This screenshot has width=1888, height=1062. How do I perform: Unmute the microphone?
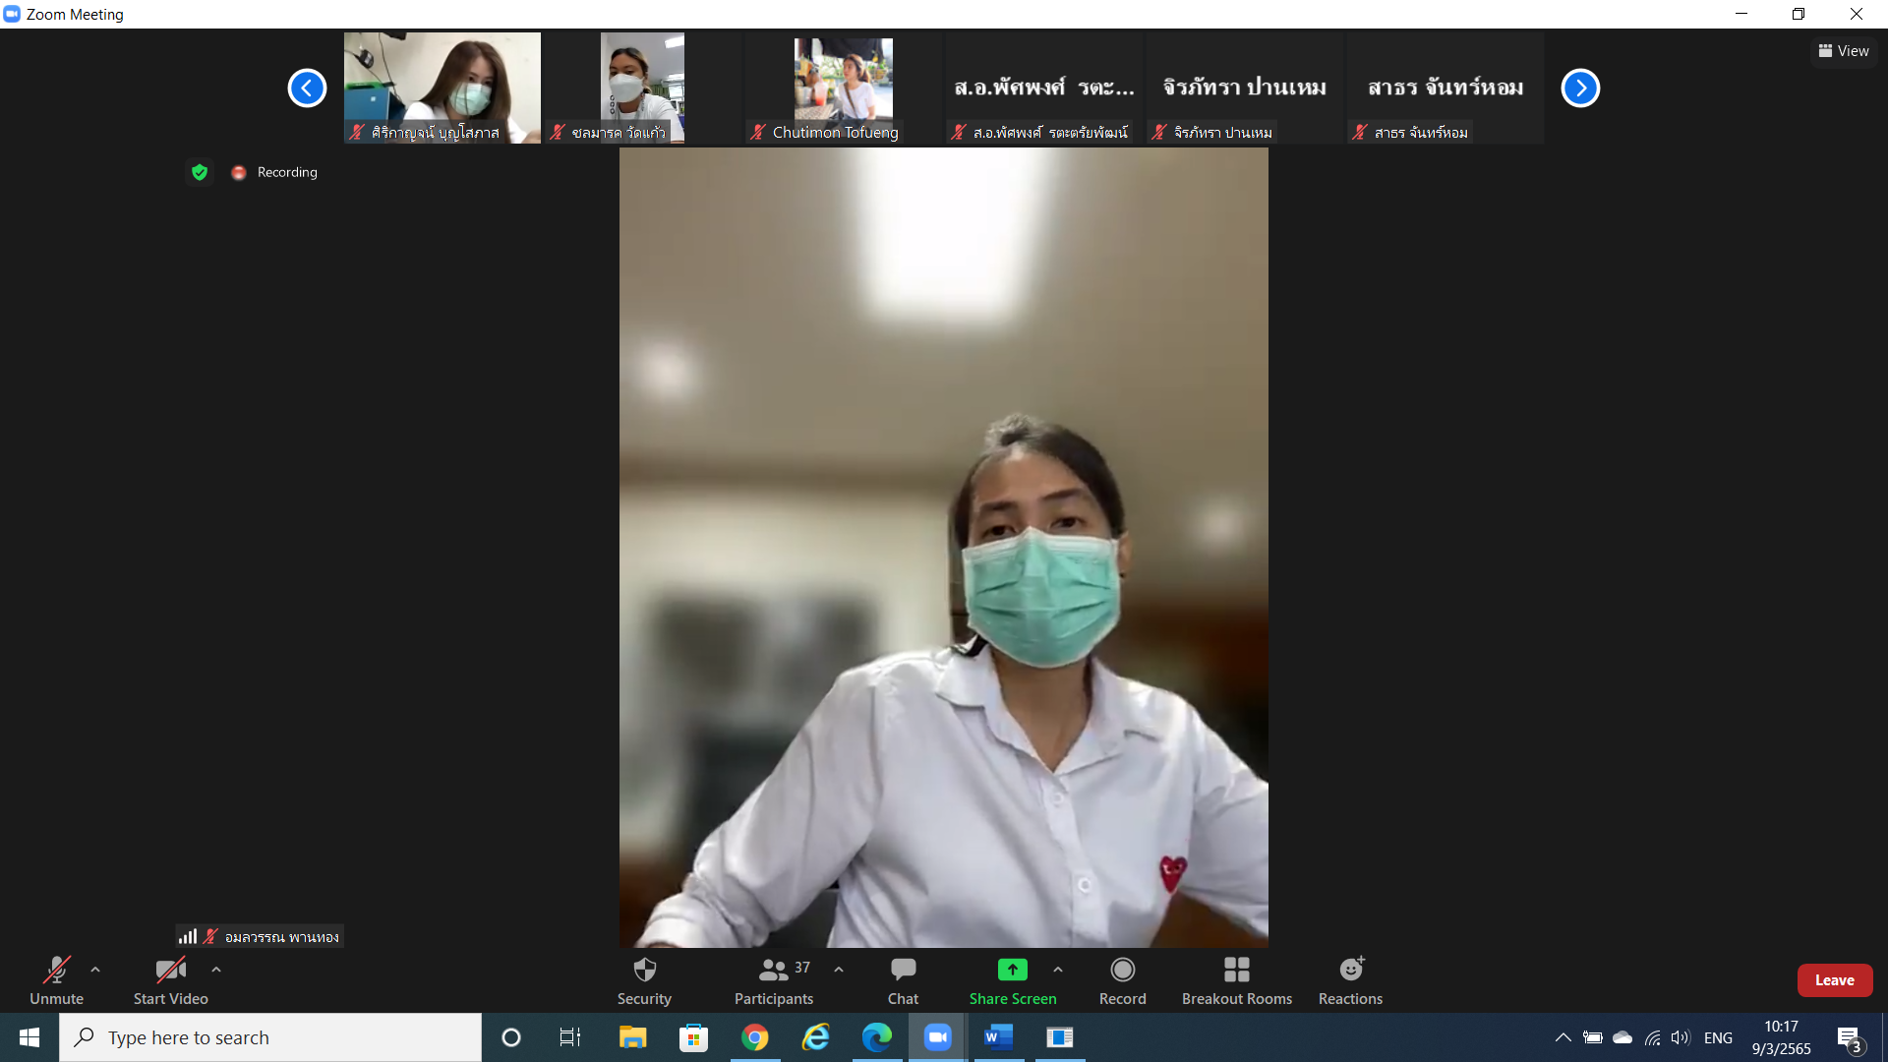click(x=56, y=980)
